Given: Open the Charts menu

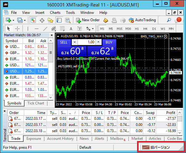Looking at the screenshot, I should (x=55, y=13).
